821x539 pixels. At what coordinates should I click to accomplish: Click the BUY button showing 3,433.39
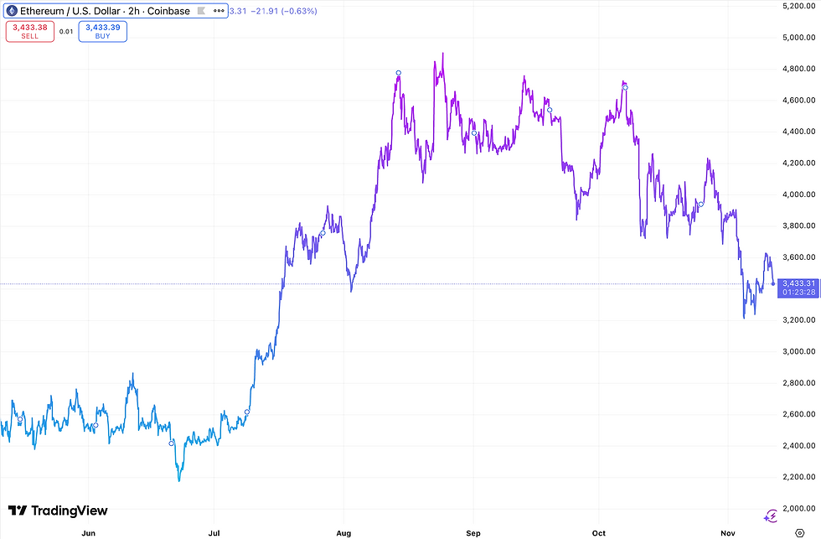[102, 31]
